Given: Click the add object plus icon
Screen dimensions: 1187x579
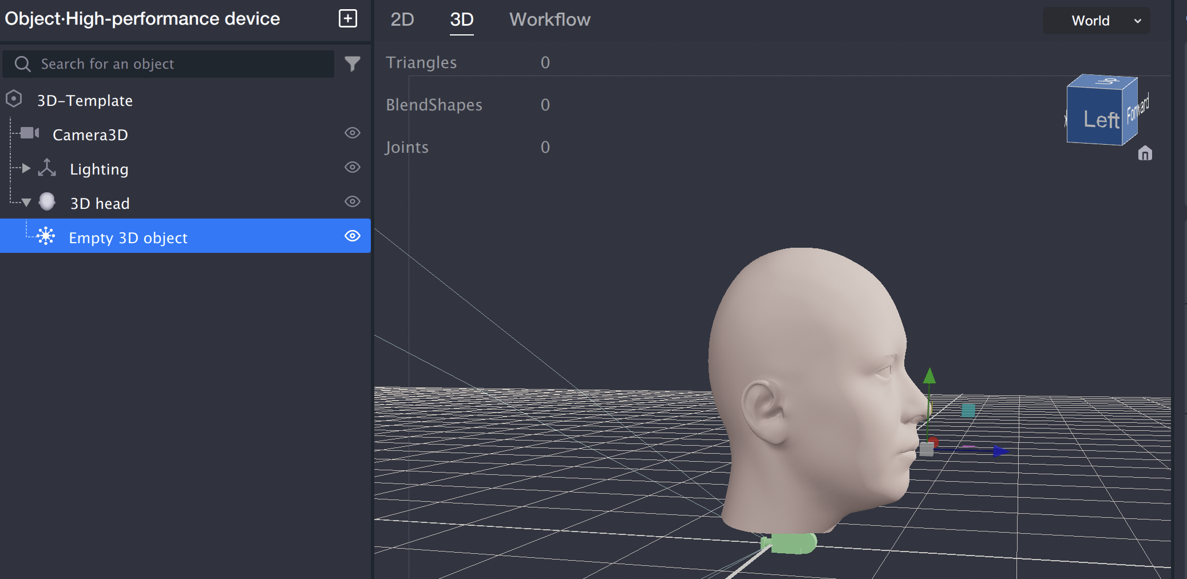Looking at the screenshot, I should pos(348,18).
